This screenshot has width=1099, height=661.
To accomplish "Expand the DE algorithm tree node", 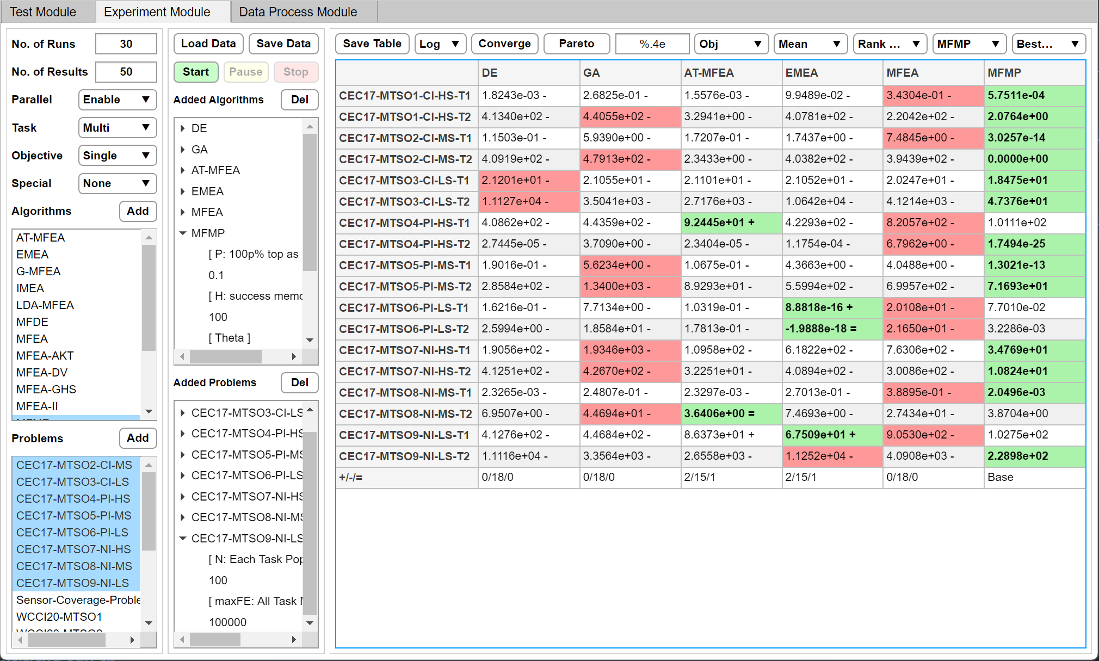I will point(183,128).
